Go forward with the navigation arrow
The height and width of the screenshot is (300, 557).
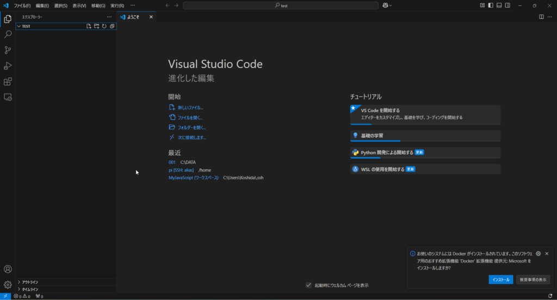pos(176,5)
